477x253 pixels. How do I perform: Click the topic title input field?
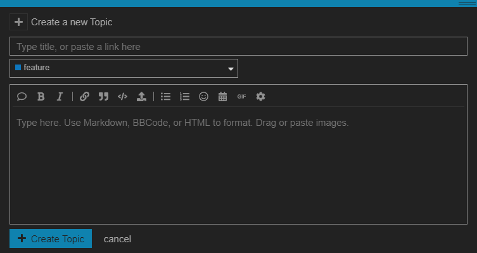click(x=238, y=46)
